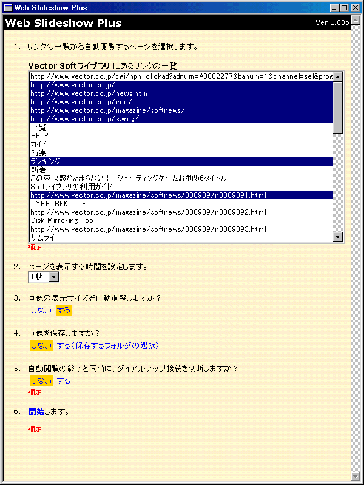Image resolution: width=364 pixels, height=485 pixels.
Task: Open 補足 note under dial-up question
Action: click(35, 392)
